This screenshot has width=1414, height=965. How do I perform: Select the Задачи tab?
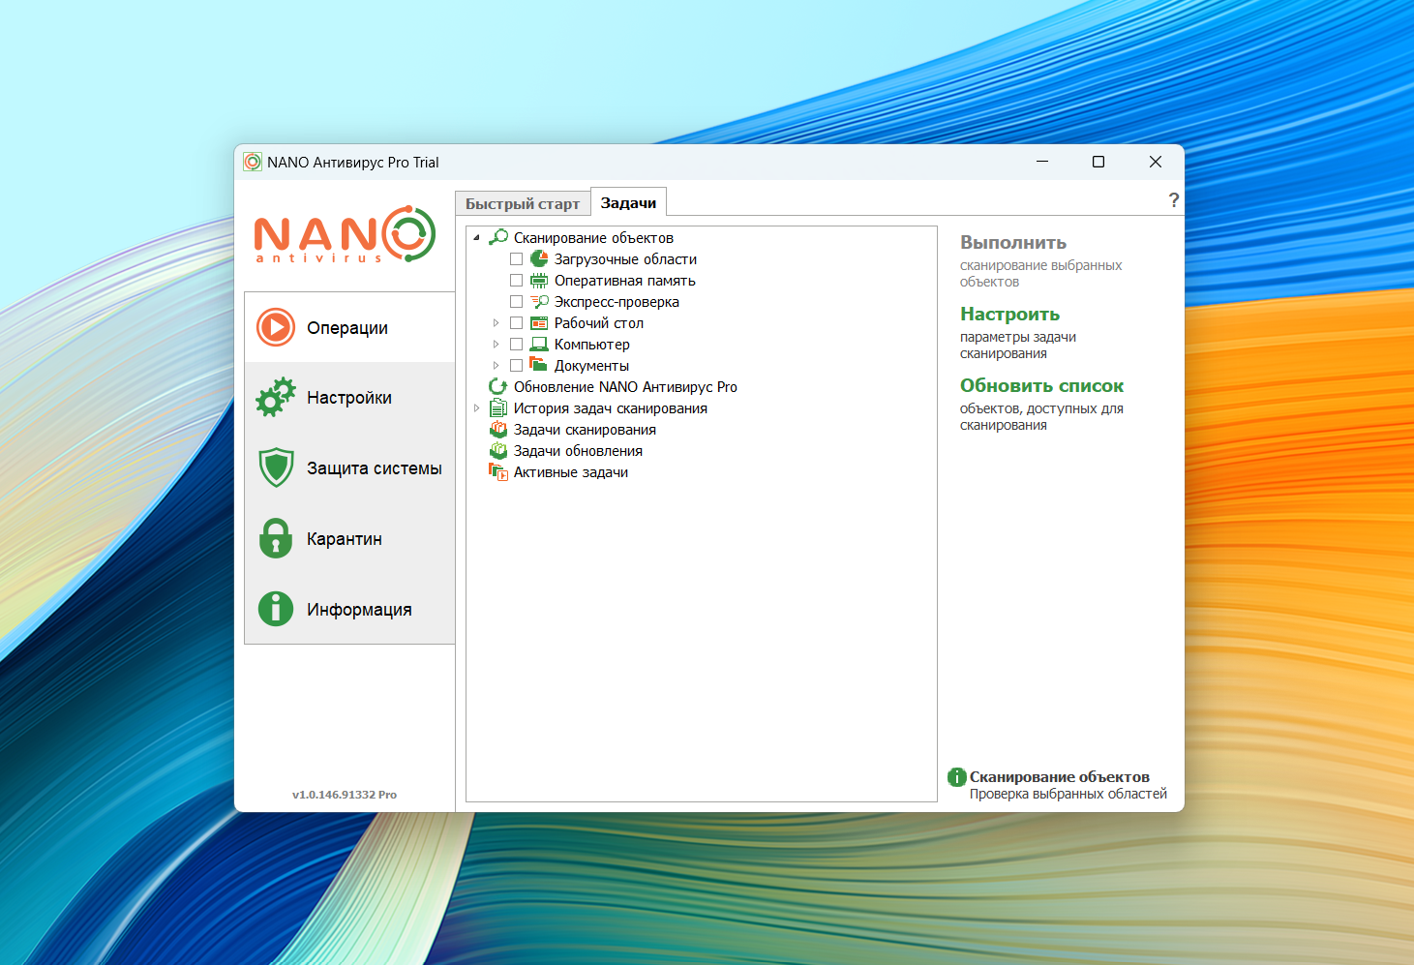(x=628, y=203)
